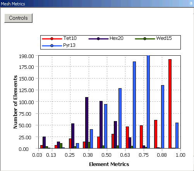
Task: Pin the Mesh Metrics panel
Action: tap(191, 3)
